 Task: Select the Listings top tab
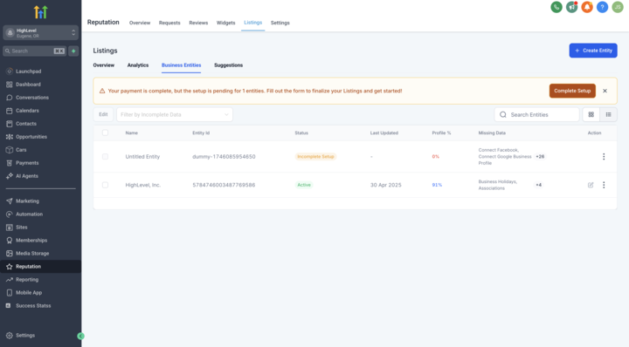pos(252,23)
